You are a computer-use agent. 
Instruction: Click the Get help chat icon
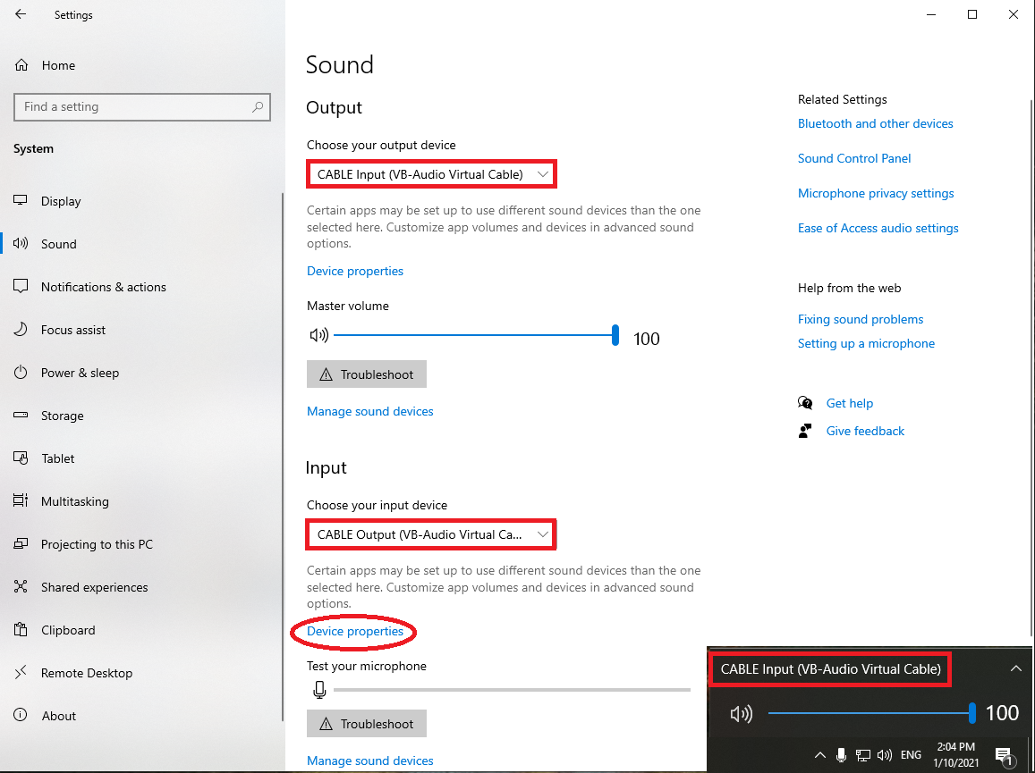804,403
